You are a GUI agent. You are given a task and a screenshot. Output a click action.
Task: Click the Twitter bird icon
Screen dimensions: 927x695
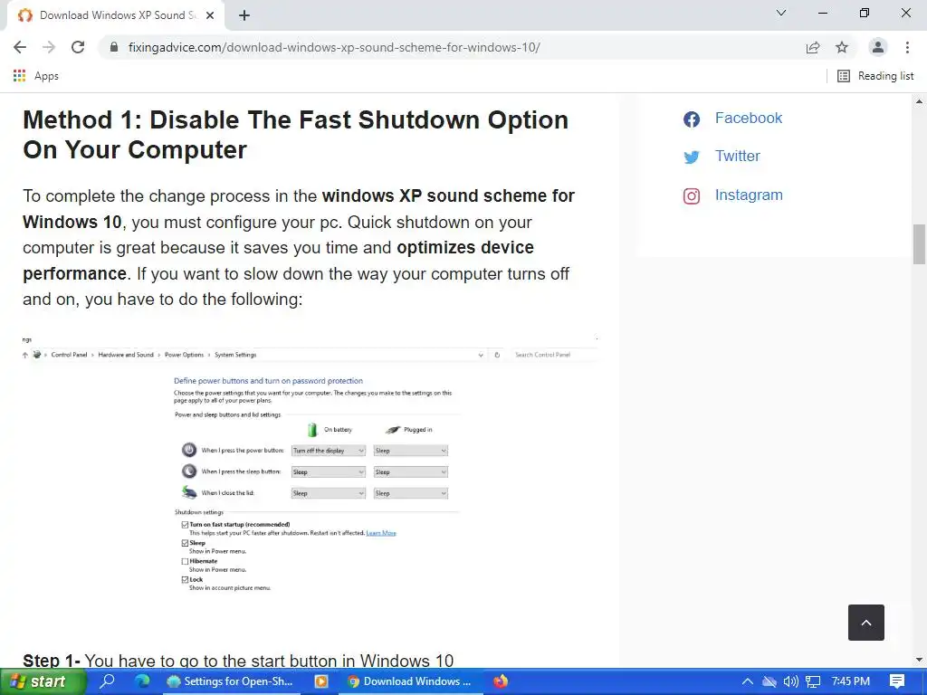pos(692,157)
